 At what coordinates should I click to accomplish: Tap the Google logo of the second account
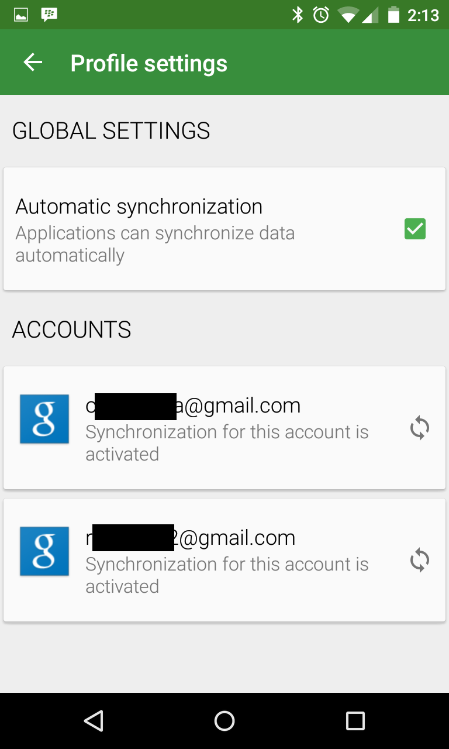(x=44, y=551)
